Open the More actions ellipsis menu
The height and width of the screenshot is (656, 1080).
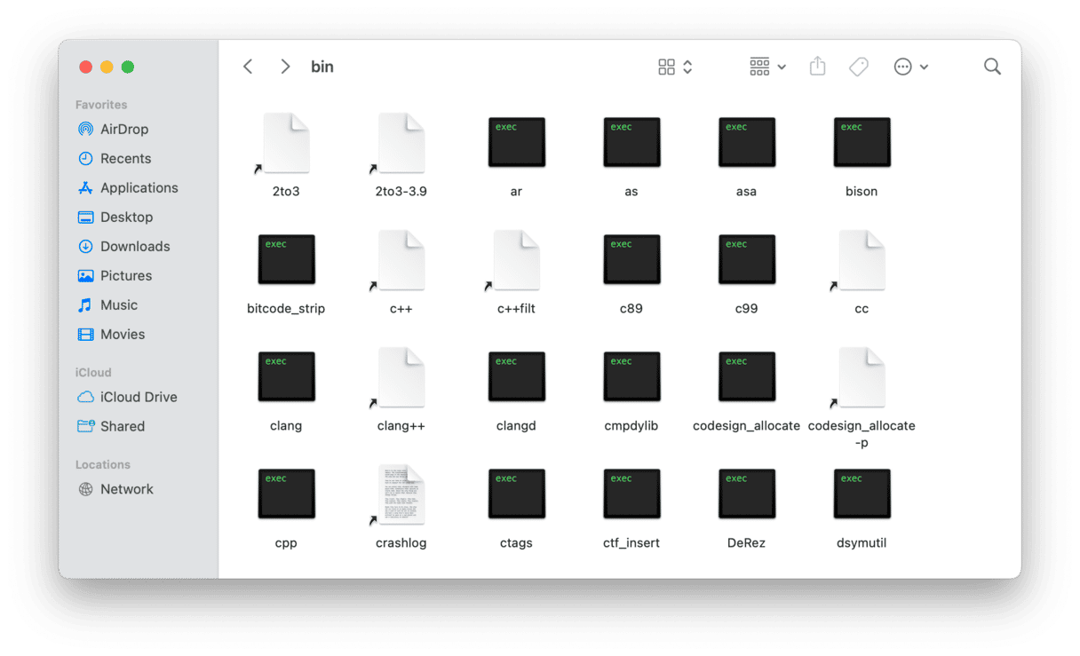click(910, 67)
